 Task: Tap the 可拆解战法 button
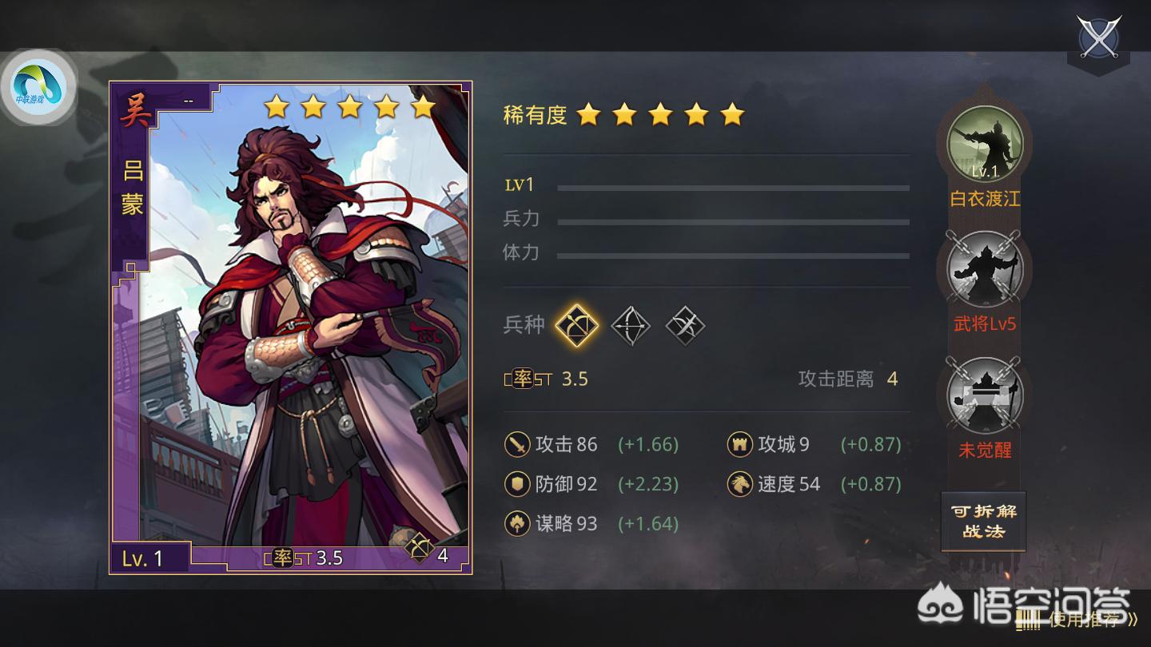pyautogui.click(x=983, y=522)
